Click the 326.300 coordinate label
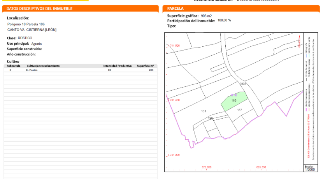 (261, 167)
